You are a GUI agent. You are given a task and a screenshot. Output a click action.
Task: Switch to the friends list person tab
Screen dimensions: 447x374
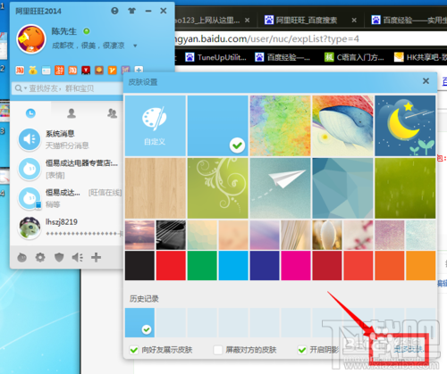(x=72, y=113)
